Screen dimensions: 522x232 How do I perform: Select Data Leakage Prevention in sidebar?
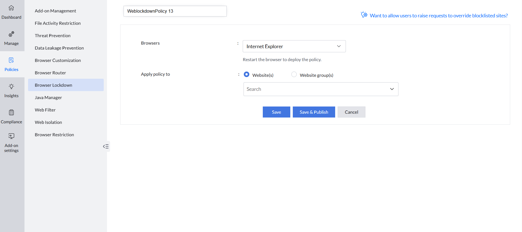click(59, 48)
